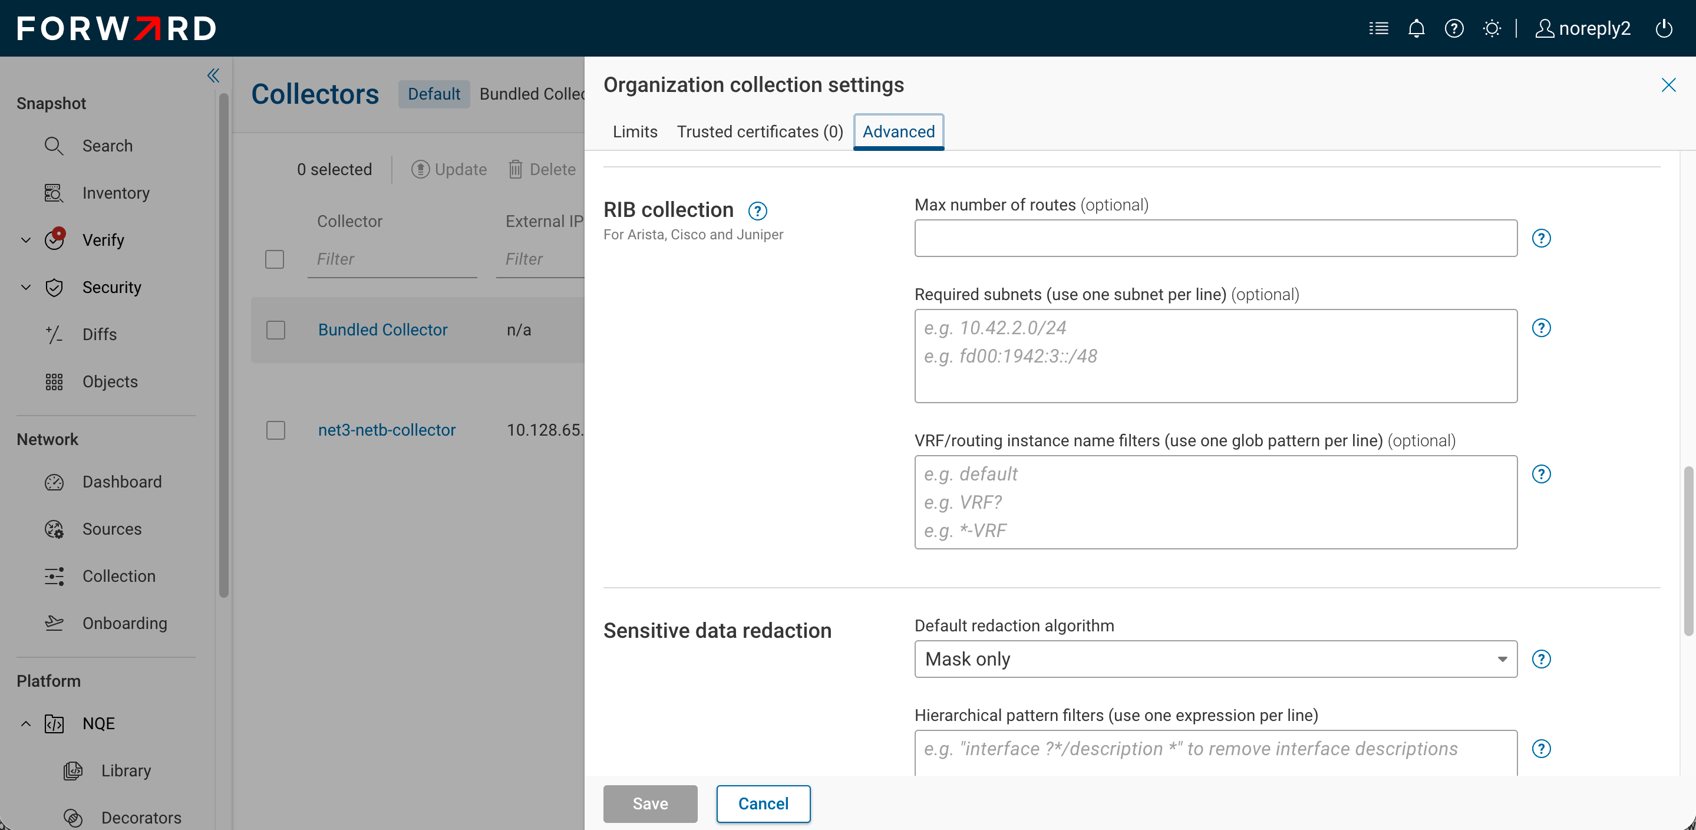Image resolution: width=1696 pixels, height=830 pixels.
Task: Click the Required subnets text area
Action: 1215,355
